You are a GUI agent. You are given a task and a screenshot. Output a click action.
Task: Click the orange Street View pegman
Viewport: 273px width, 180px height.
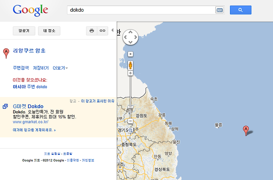pyautogui.click(x=130, y=66)
